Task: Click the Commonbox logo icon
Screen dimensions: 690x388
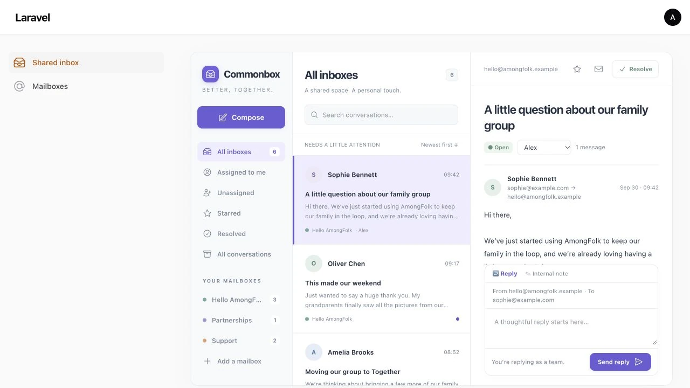Action: [210, 74]
